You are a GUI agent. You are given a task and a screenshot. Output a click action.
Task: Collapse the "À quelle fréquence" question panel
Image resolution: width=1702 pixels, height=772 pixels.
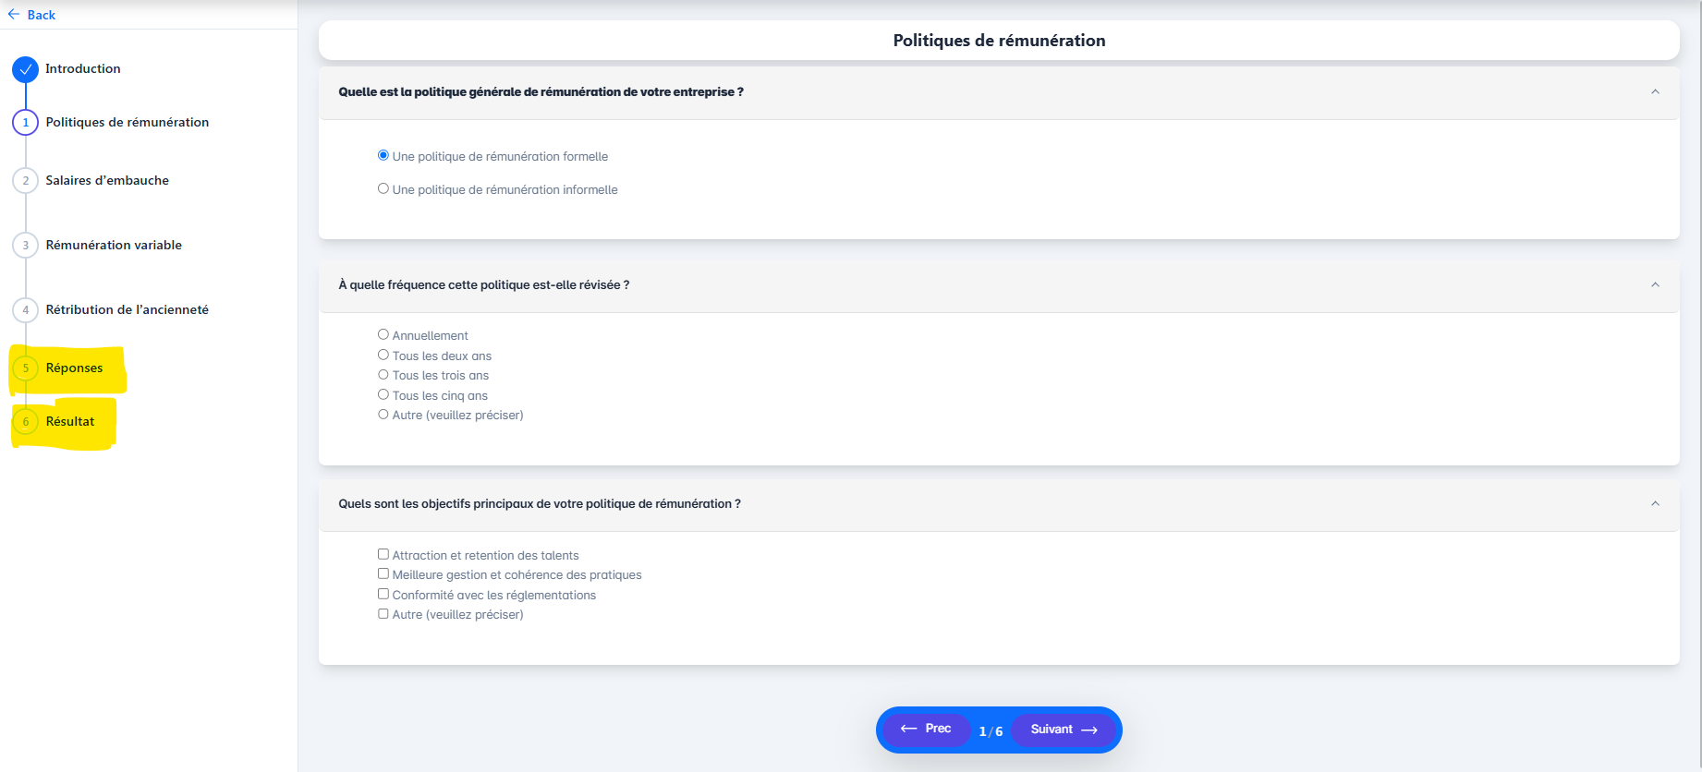tap(1655, 285)
